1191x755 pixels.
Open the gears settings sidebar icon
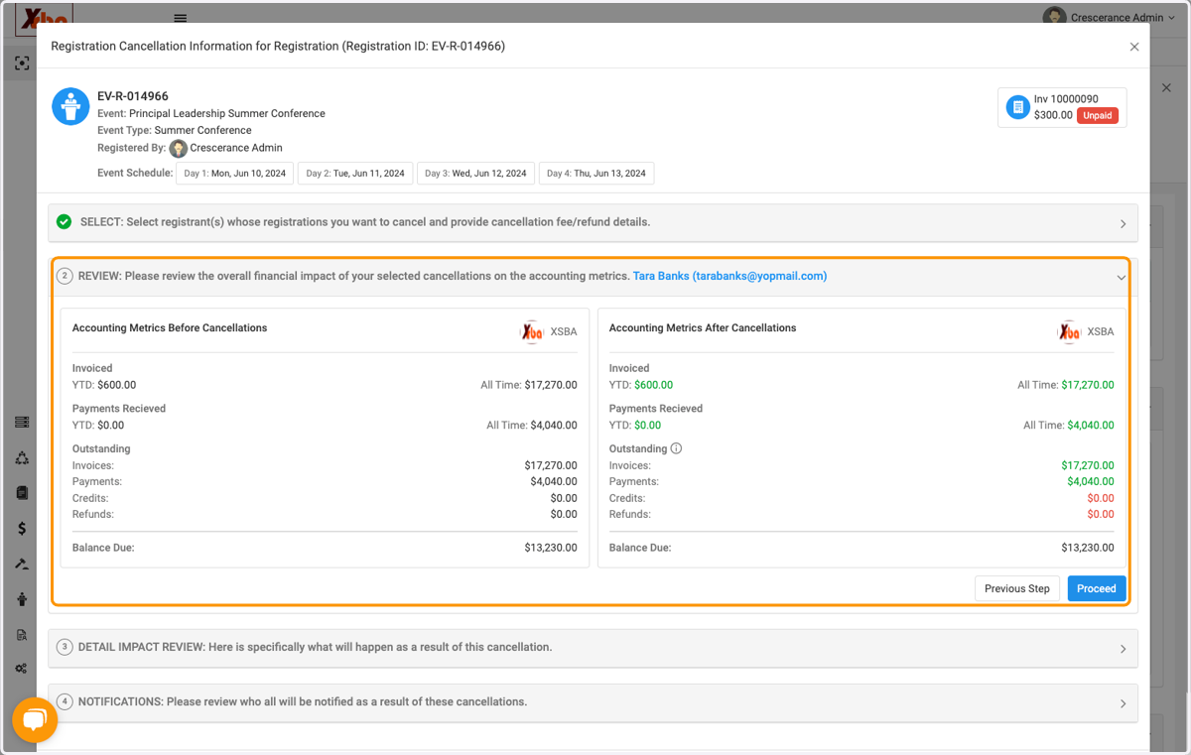point(22,669)
